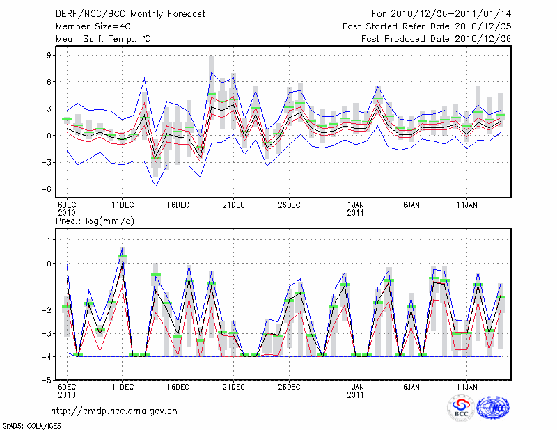Select the Fcst Started Refer Date line

tap(427, 26)
